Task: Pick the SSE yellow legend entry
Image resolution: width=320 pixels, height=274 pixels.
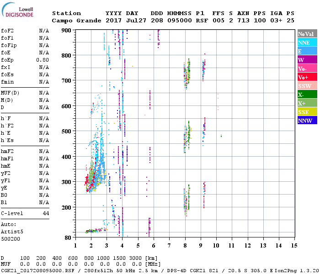Action: point(306,112)
